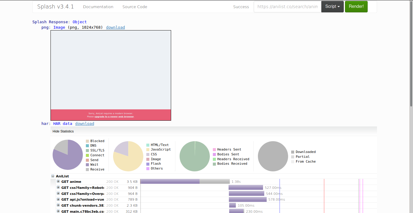Click the 105.00ms chunk-vendors timing bar
The image size is (413, 213).
(233, 205)
